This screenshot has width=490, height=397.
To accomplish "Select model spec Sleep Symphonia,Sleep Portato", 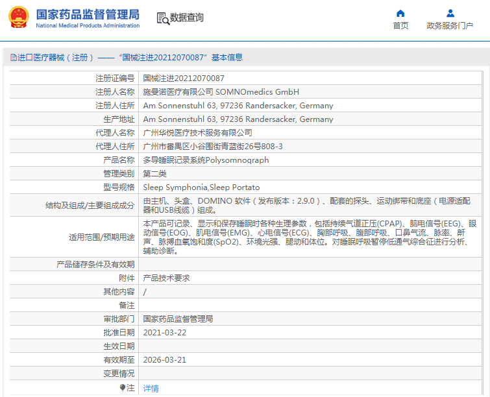I will click(201, 187).
